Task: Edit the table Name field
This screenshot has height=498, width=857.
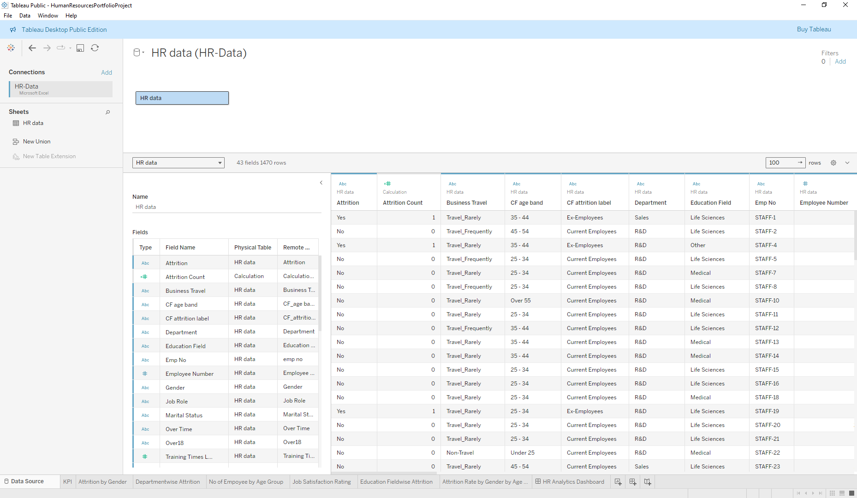Action: pyautogui.click(x=226, y=207)
